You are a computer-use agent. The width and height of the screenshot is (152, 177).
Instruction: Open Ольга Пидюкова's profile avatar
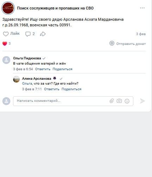pos(6,60)
